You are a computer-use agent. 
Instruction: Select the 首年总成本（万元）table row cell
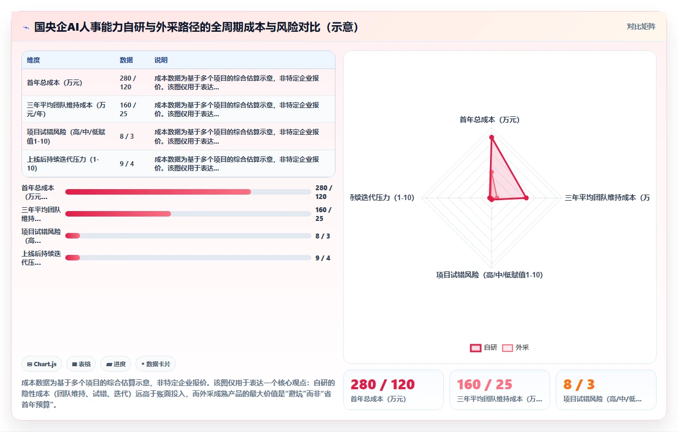[68, 83]
